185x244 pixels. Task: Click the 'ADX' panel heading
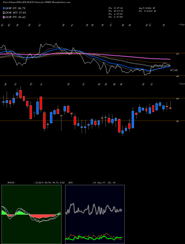point(70,183)
